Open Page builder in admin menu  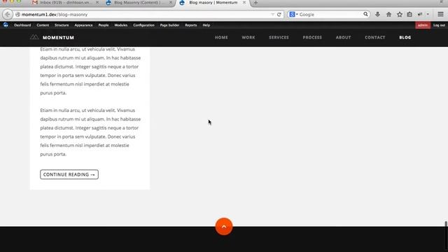169,25
